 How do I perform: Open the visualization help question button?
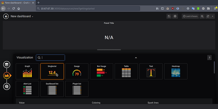coord(209,58)
